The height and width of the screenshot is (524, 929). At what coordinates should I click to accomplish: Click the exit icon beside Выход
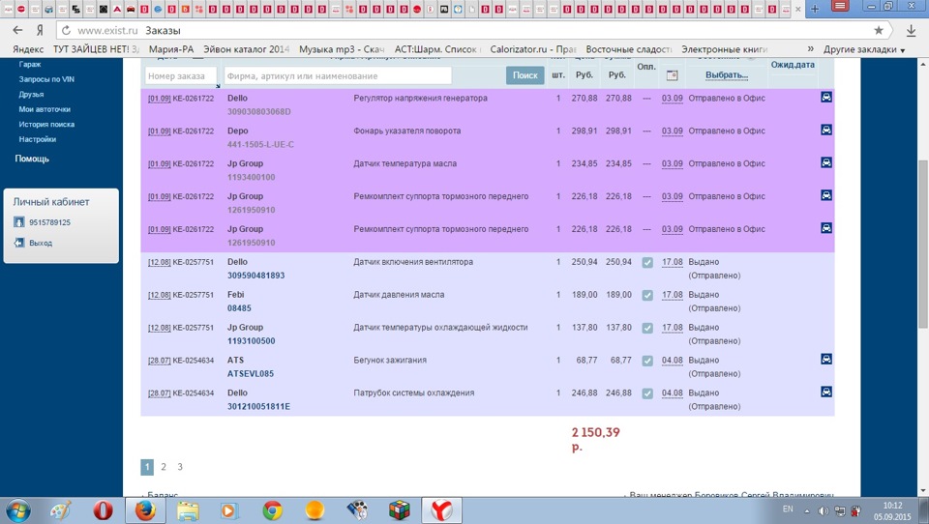tap(19, 243)
